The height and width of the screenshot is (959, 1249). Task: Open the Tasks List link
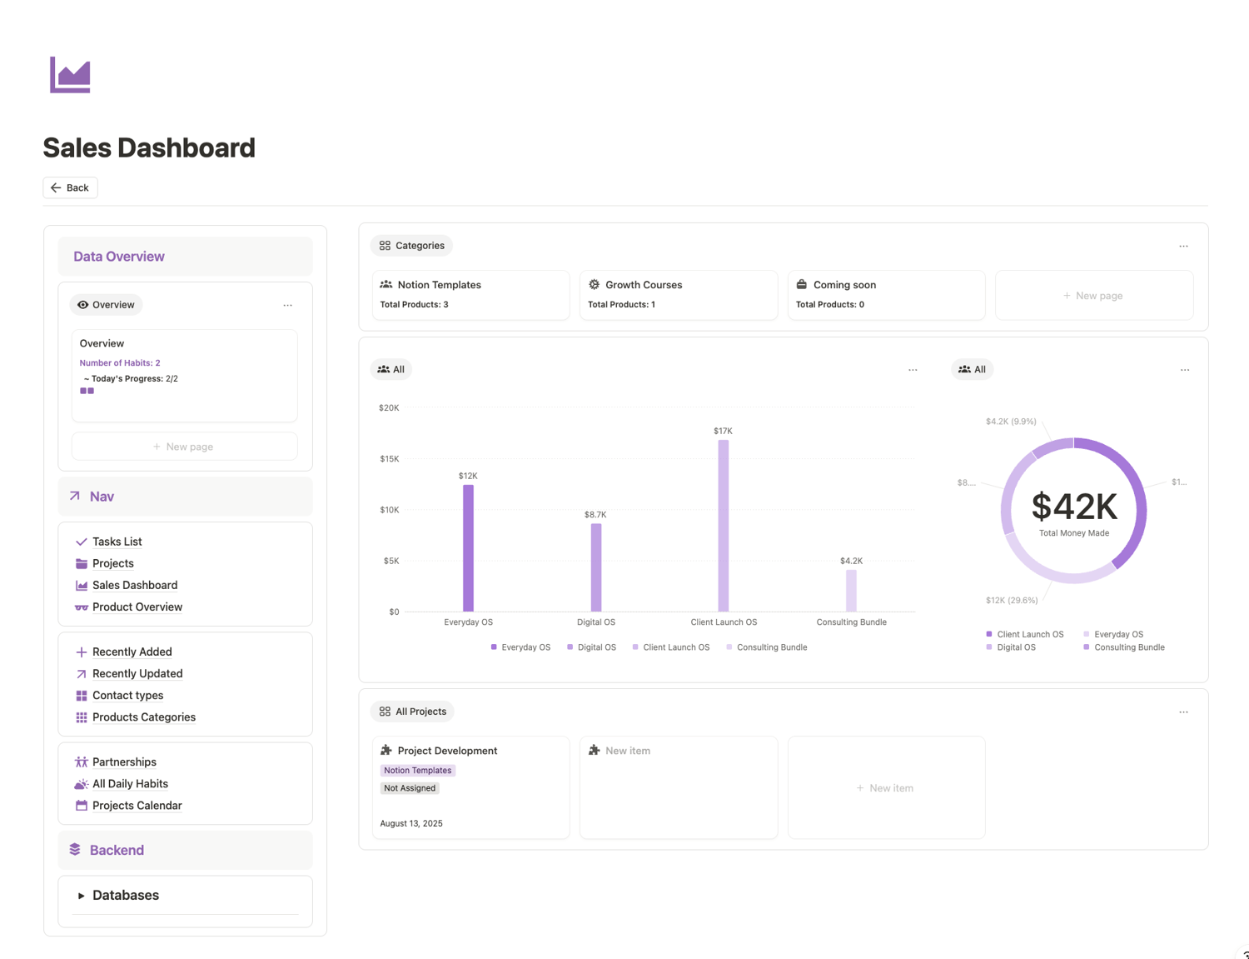(x=117, y=542)
